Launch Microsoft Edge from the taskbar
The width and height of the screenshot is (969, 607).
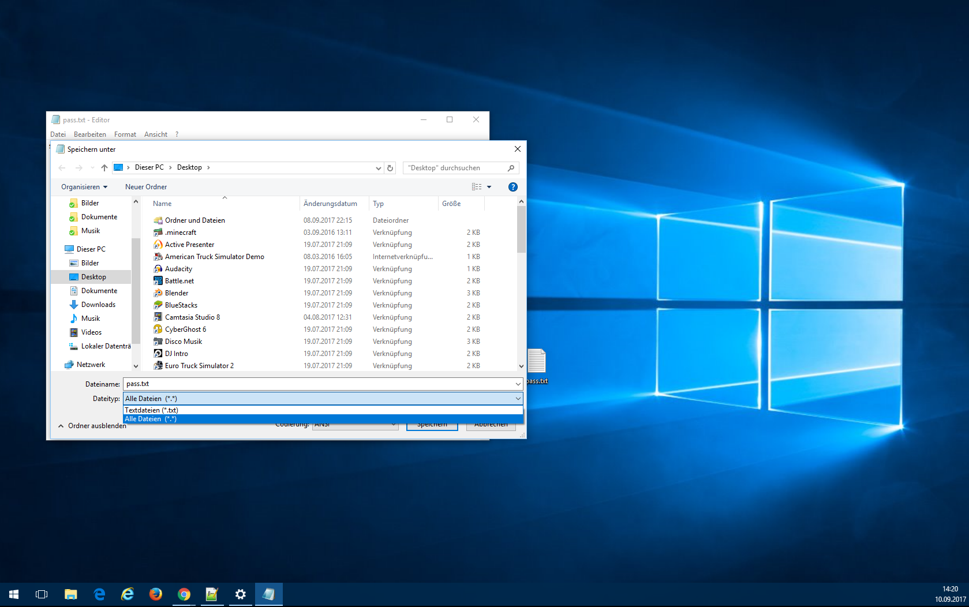[x=99, y=594]
